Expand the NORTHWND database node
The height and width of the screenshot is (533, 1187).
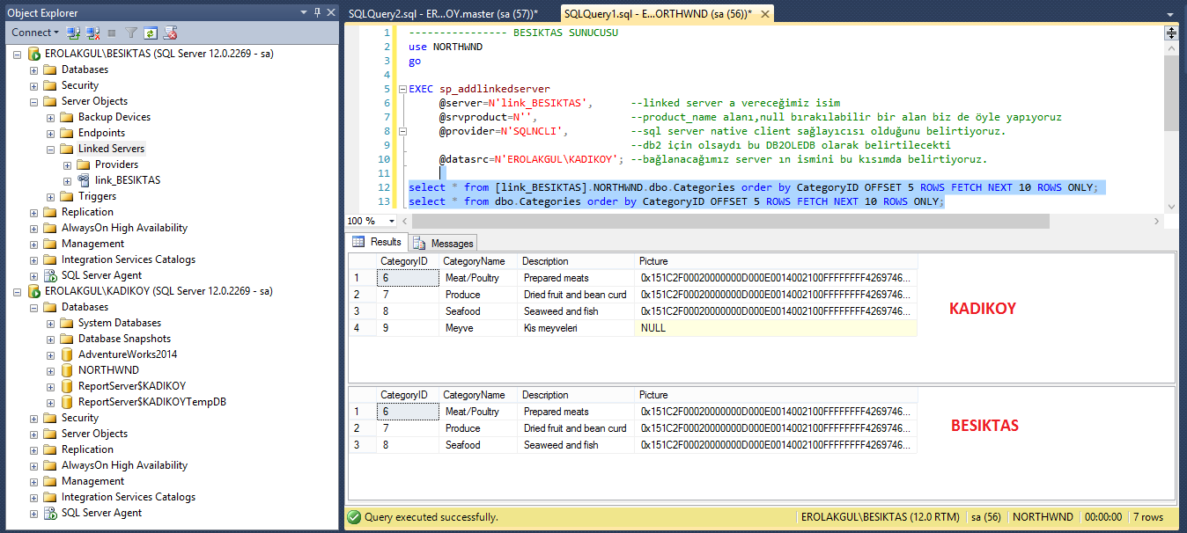coord(51,370)
